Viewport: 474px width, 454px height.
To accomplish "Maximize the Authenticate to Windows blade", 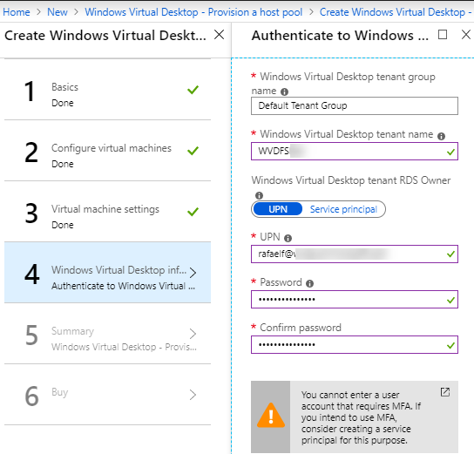I will 443,35.
